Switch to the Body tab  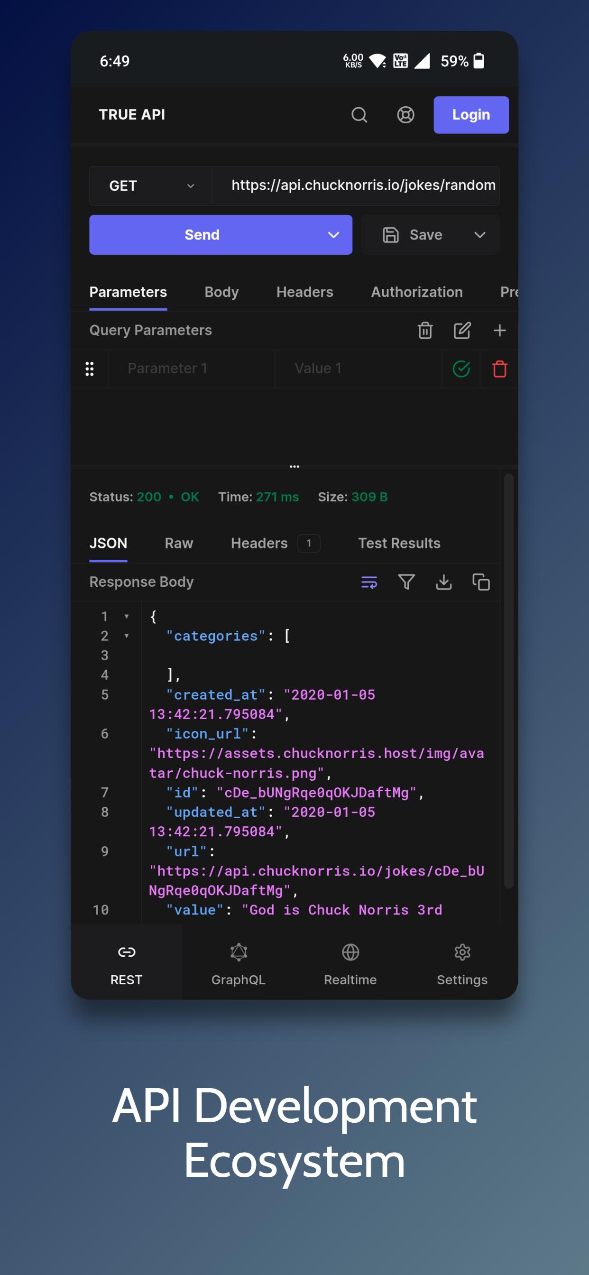tap(222, 292)
